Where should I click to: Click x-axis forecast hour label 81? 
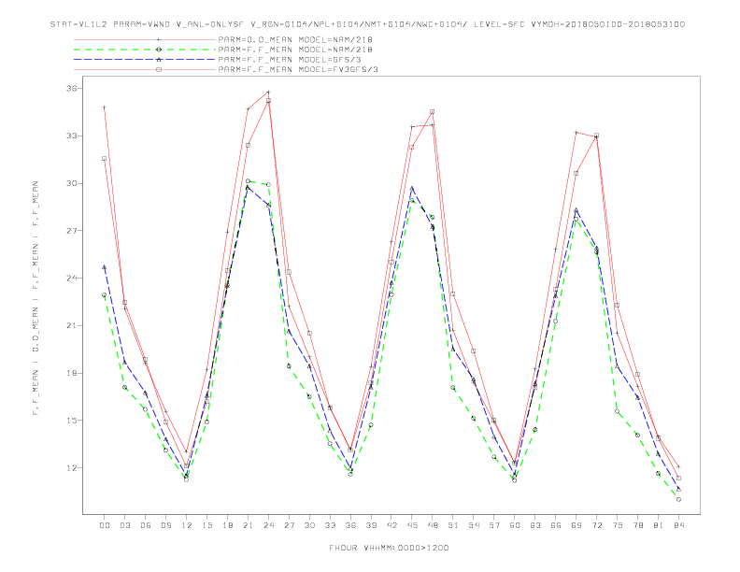pyautogui.click(x=659, y=525)
